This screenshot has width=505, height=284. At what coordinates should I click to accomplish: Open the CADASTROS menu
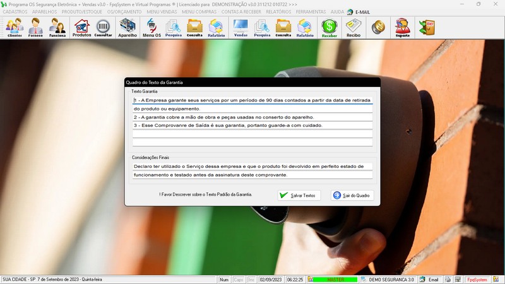tap(15, 12)
